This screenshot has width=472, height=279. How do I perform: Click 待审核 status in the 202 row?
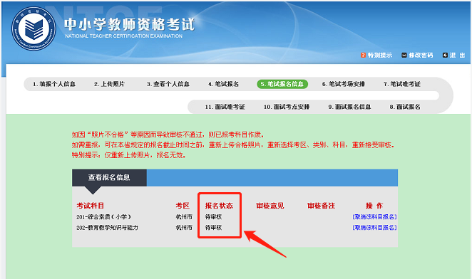[213, 228]
